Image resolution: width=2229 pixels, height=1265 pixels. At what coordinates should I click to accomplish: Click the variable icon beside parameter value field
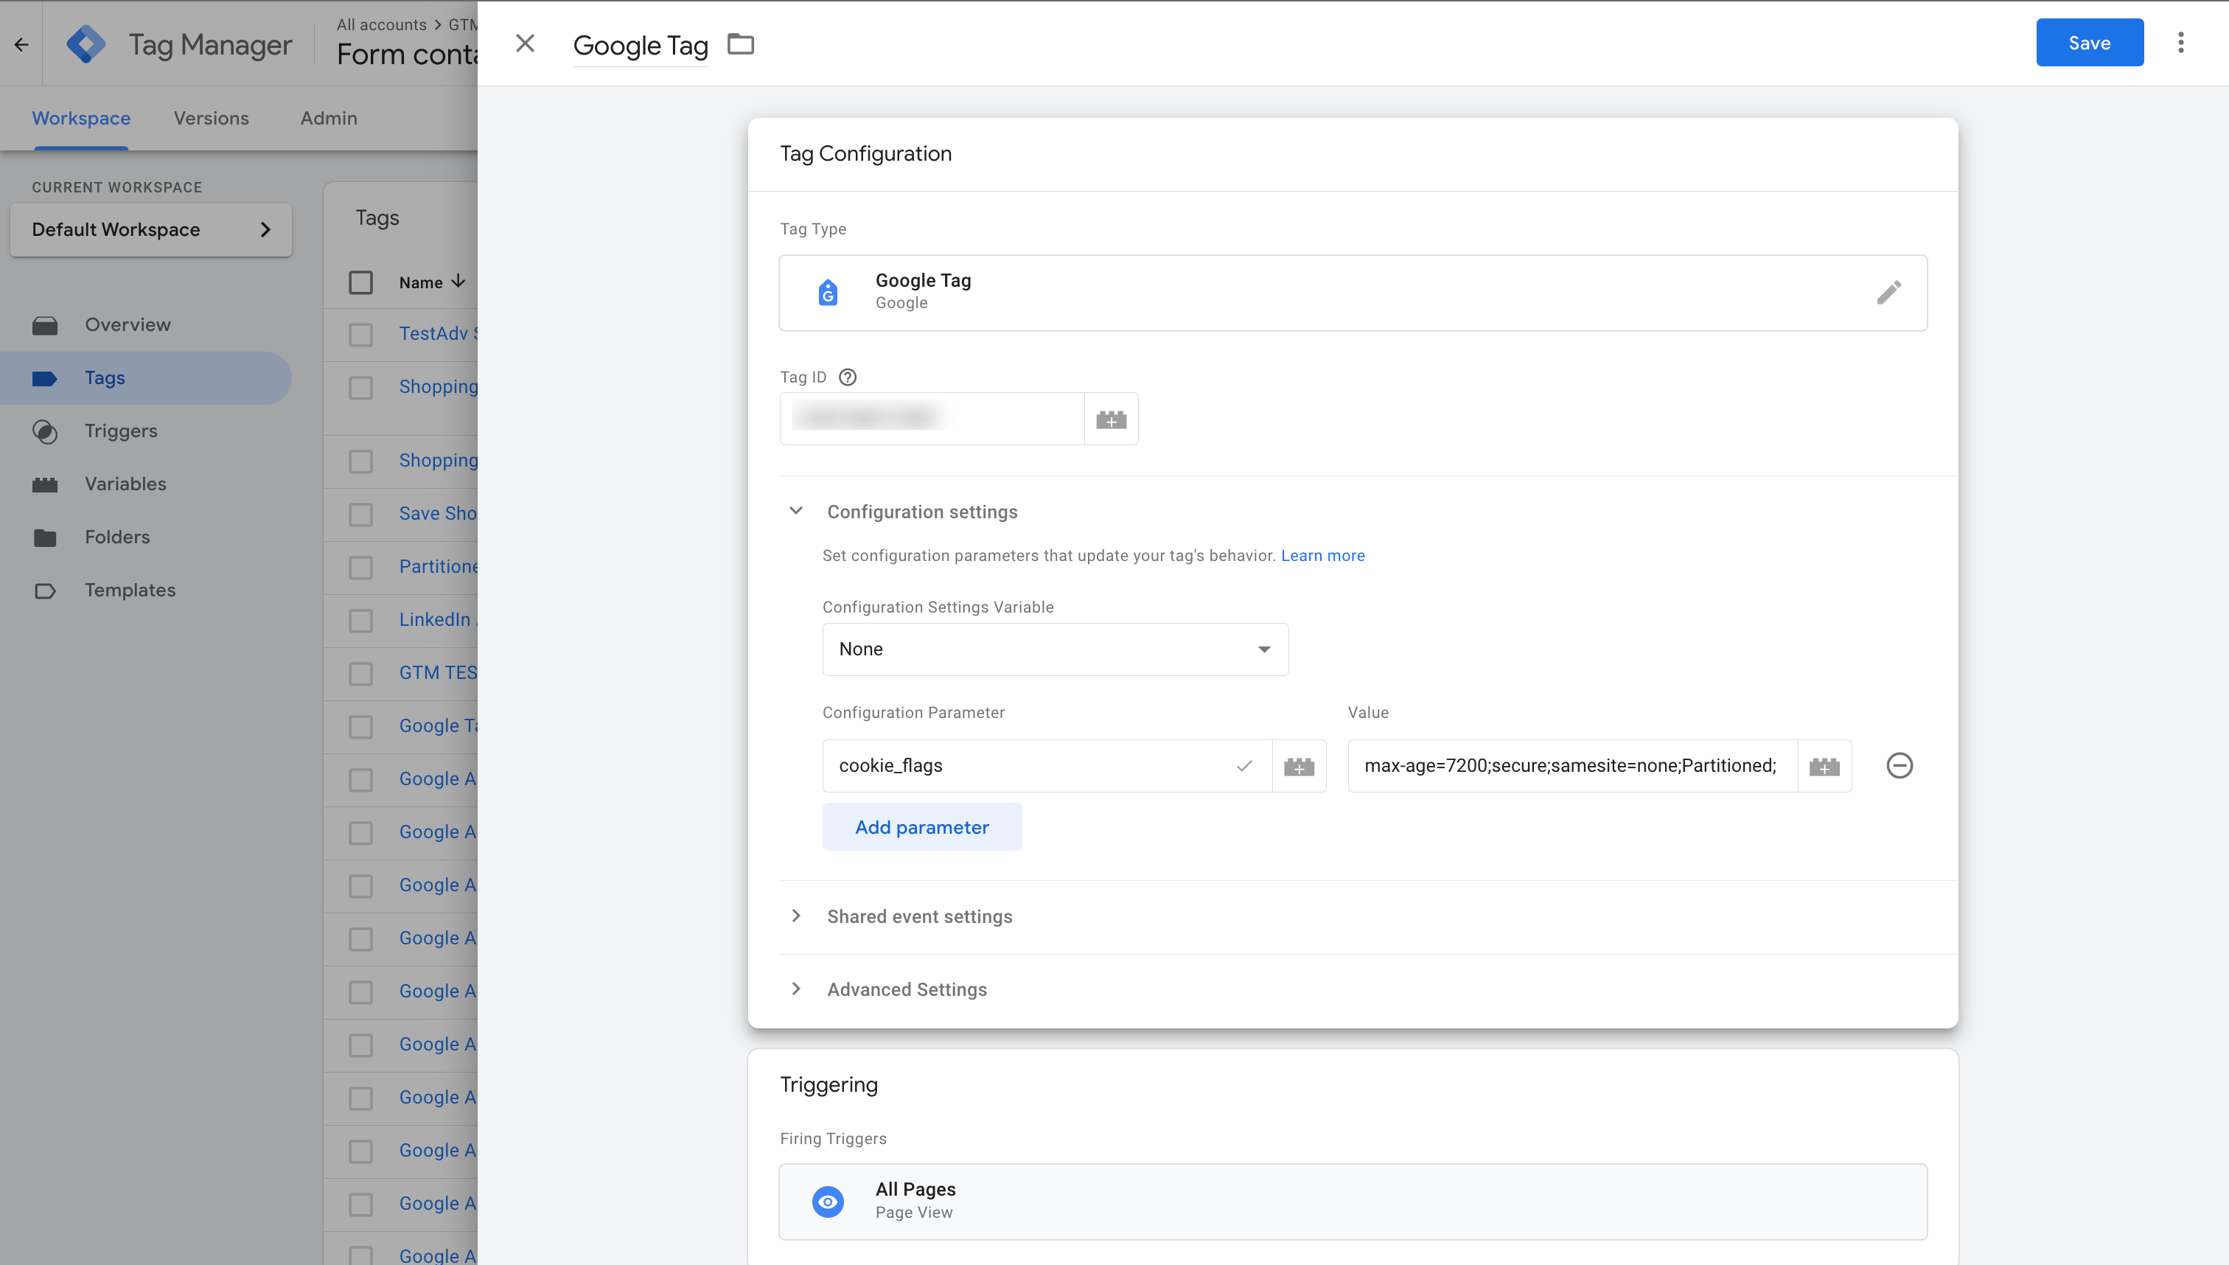(x=1824, y=767)
